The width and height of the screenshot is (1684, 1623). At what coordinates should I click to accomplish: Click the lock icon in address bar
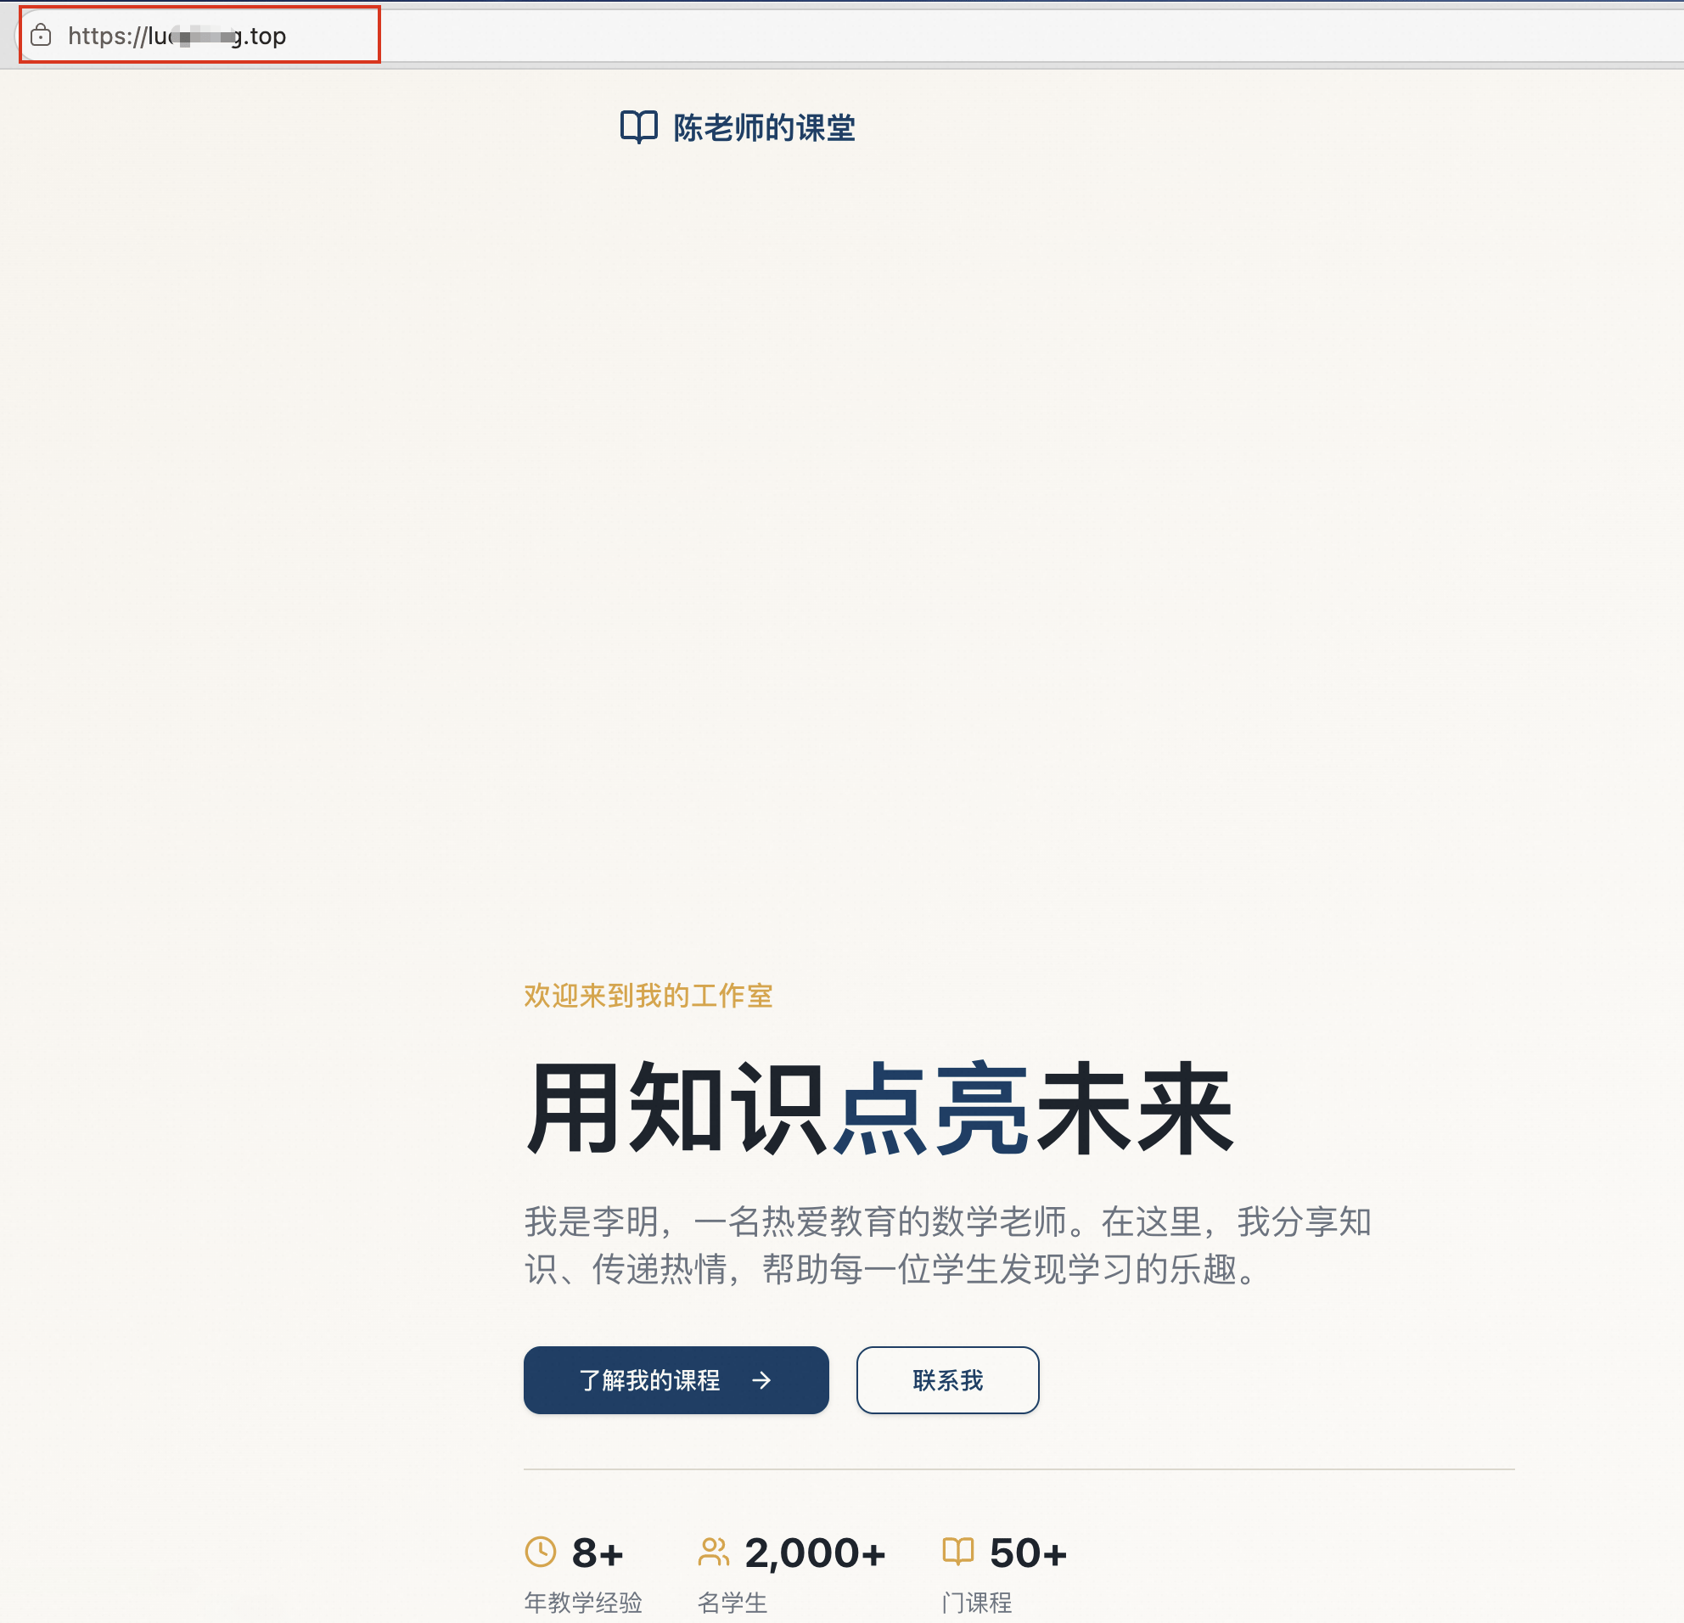coord(42,35)
